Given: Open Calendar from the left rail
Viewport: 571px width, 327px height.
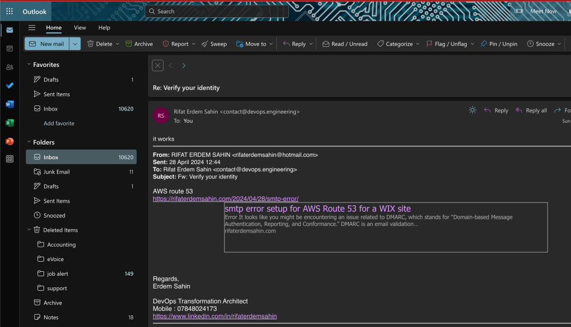Looking at the screenshot, I should (10, 49).
